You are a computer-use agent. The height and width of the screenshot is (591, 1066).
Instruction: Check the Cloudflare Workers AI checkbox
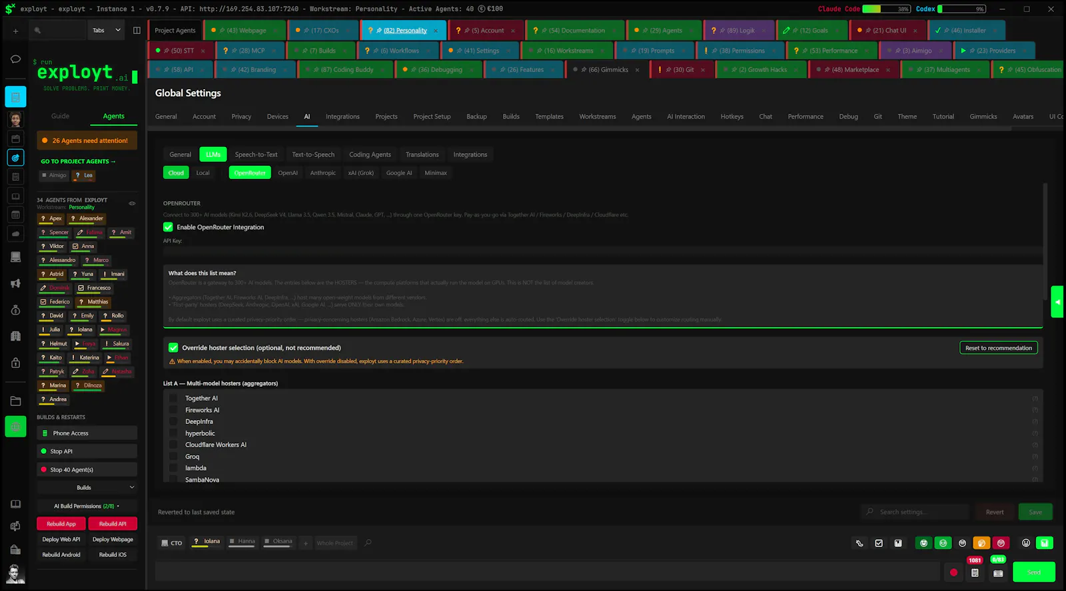pyautogui.click(x=173, y=445)
